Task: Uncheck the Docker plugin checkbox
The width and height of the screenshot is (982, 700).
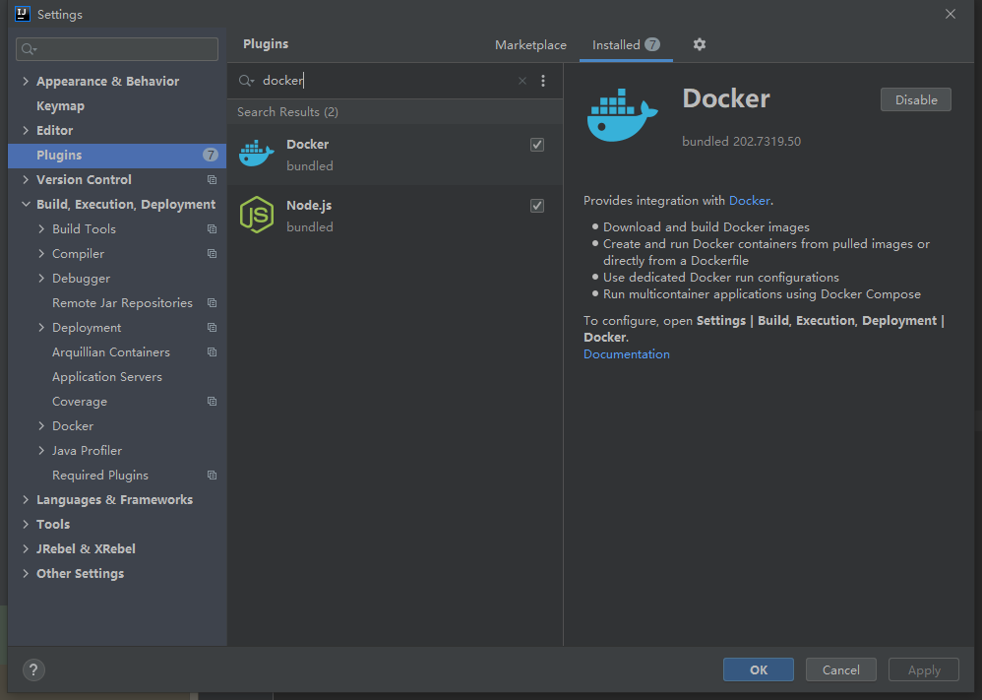Action: pyautogui.click(x=536, y=145)
